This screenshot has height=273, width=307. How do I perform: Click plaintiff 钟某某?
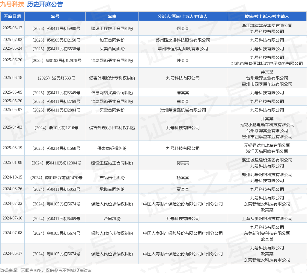coord(183,60)
